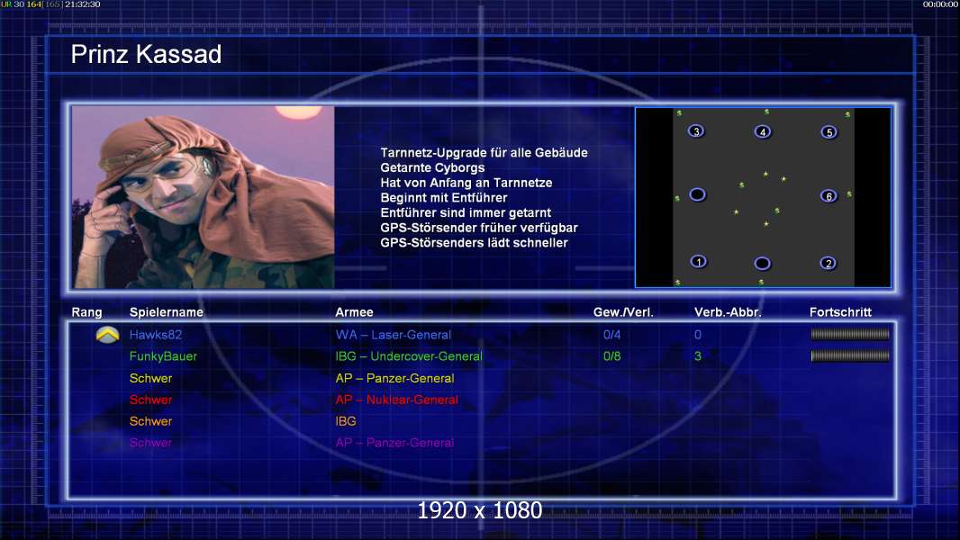The image size is (960, 540).
Task: Click the Gew./Verl. column header
Action: tap(623, 312)
